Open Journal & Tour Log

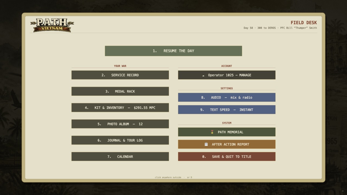point(120,140)
